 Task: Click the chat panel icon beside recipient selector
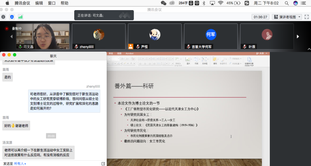point(103,163)
